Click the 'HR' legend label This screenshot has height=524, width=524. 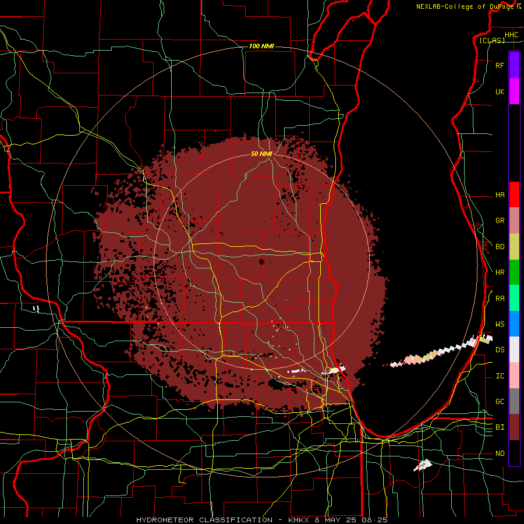pyautogui.click(x=500, y=272)
